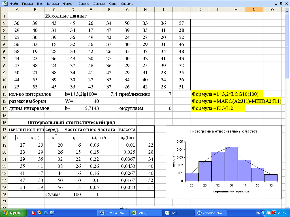Select cell with value 0,0433
This screenshot has width=290, height=217.
tap(127, 166)
